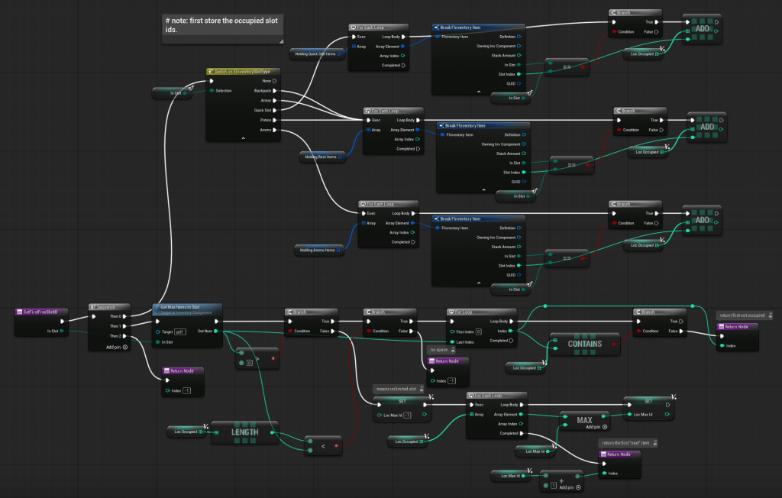Click the First Index value field on For Loop
This screenshot has width=782, height=498.
click(x=478, y=332)
